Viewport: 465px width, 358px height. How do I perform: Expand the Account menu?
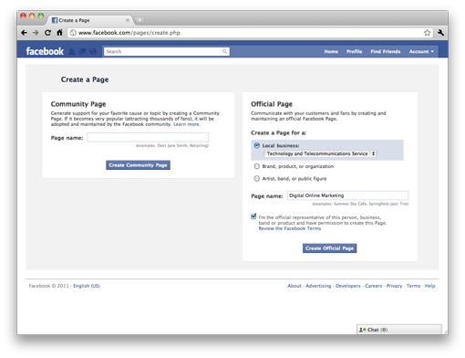click(421, 51)
